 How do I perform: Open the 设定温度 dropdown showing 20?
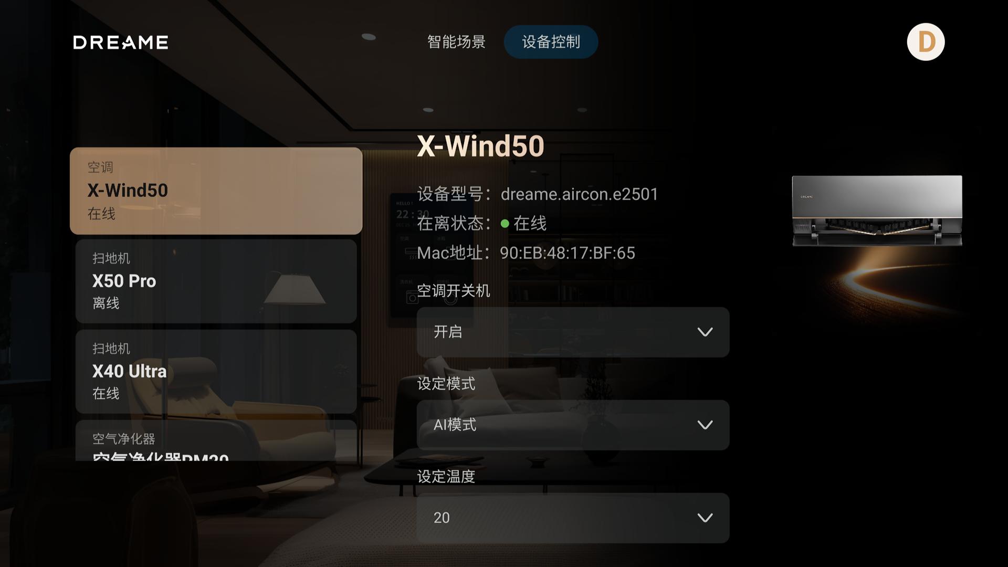point(573,518)
